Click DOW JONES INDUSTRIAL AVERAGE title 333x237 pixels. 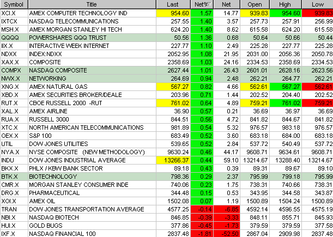click(x=77, y=160)
